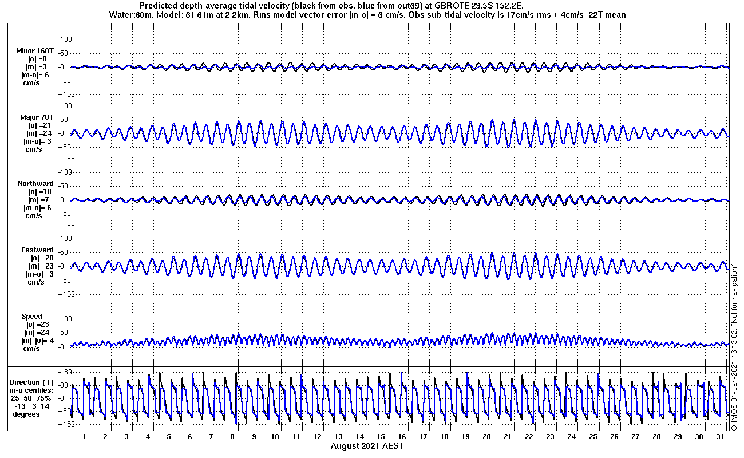
Task: Select the 'Water:60m. Model: 61 61m' subtitle line
Action: coord(367,14)
